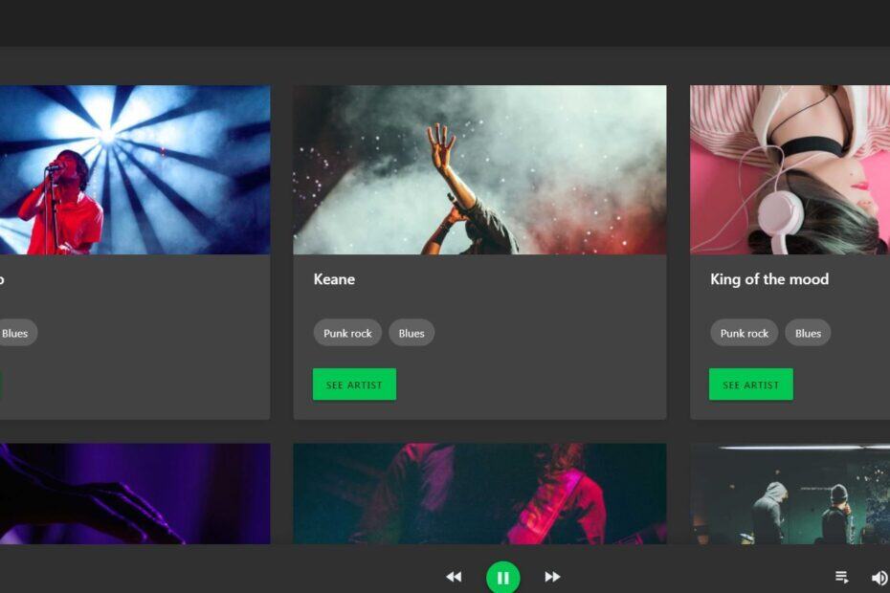Screen dimensions: 890x593
Task: Select Punk rock tag on Keane card
Action: 347,333
